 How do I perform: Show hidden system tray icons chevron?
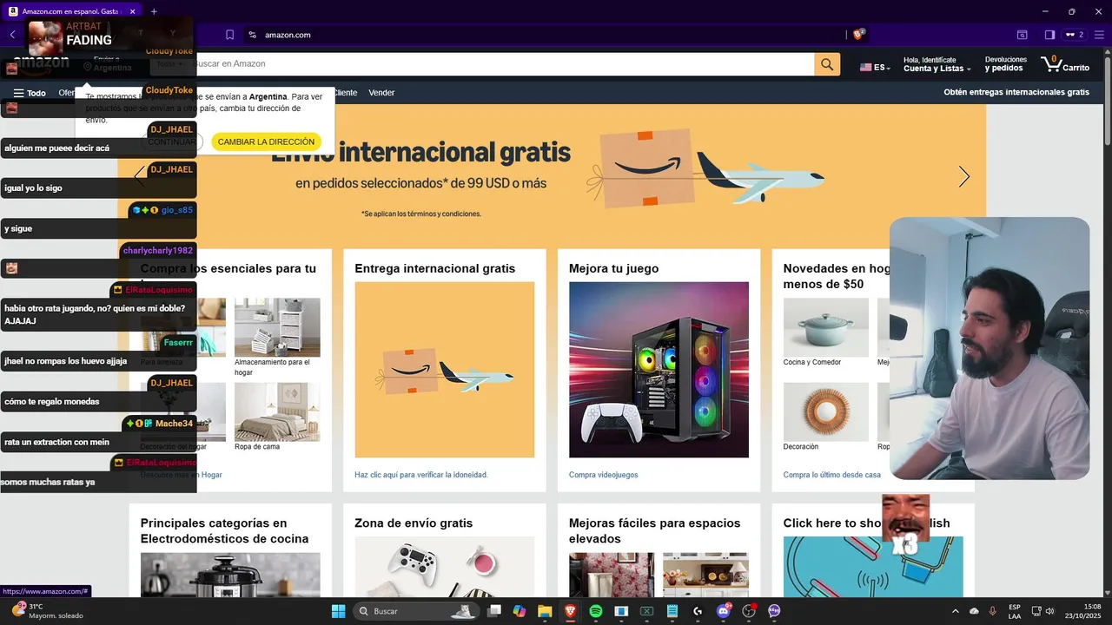[x=956, y=611]
